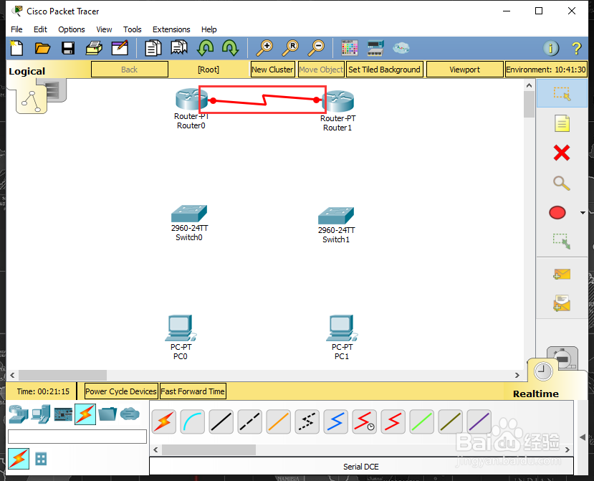Expand the shape tool dropdown arrow

pyautogui.click(x=583, y=213)
